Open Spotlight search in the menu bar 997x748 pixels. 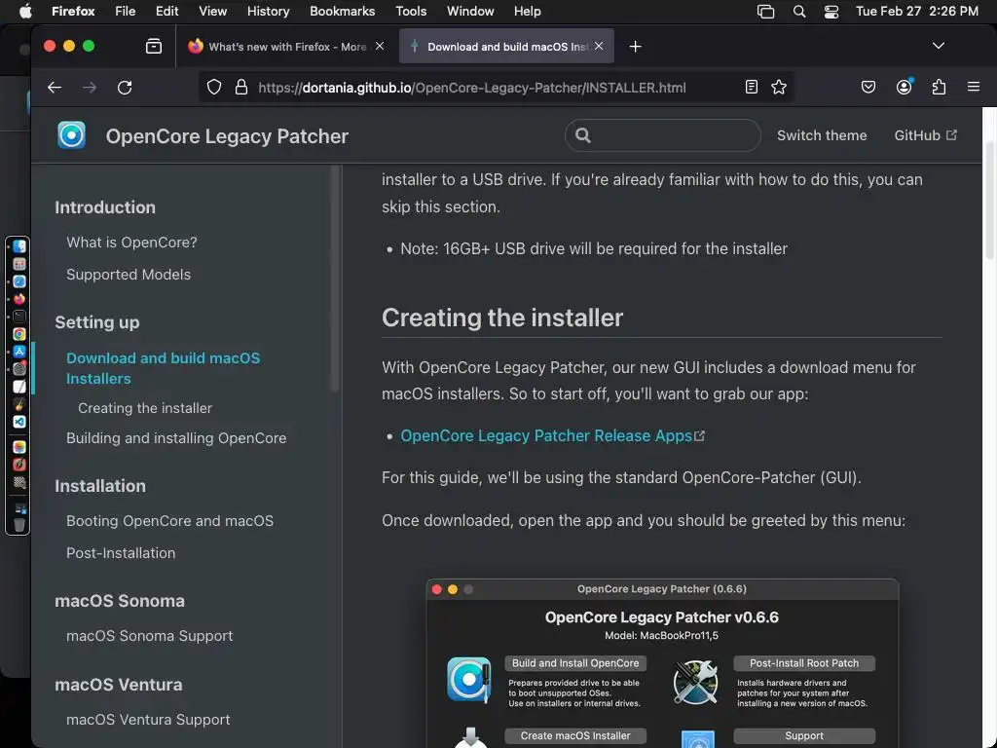click(799, 12)
